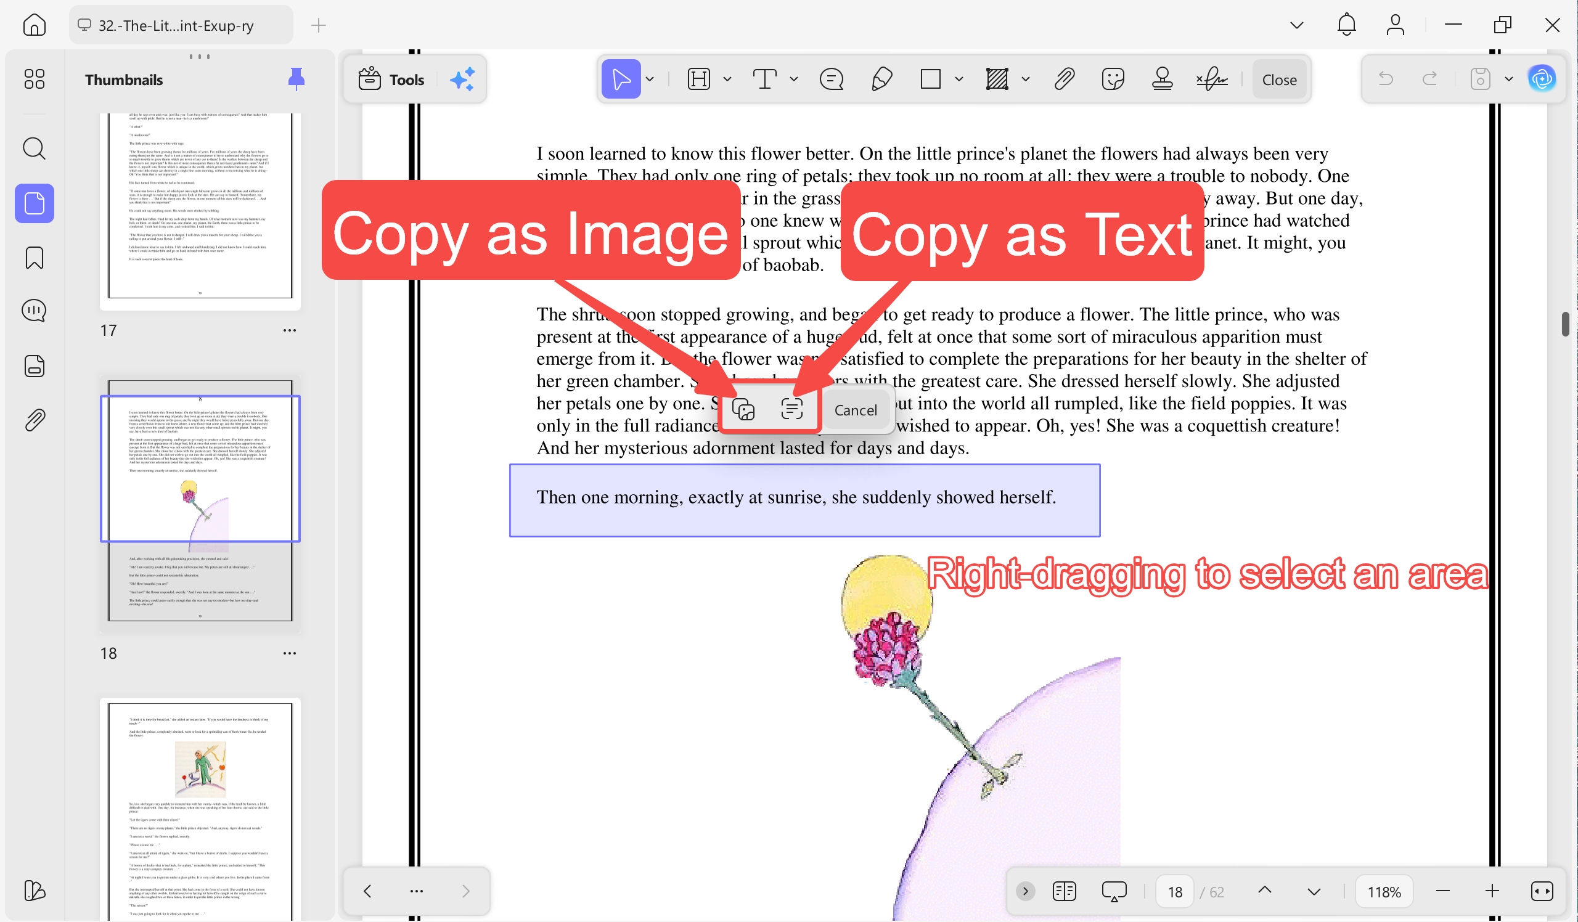This screenshot has height=922, width=1578.
Task: Open options for page 17 thumbnail
Action: [x=288, y=330]
